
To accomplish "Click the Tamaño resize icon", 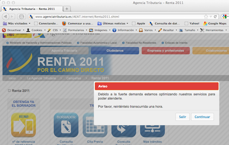I will point(181,30).
